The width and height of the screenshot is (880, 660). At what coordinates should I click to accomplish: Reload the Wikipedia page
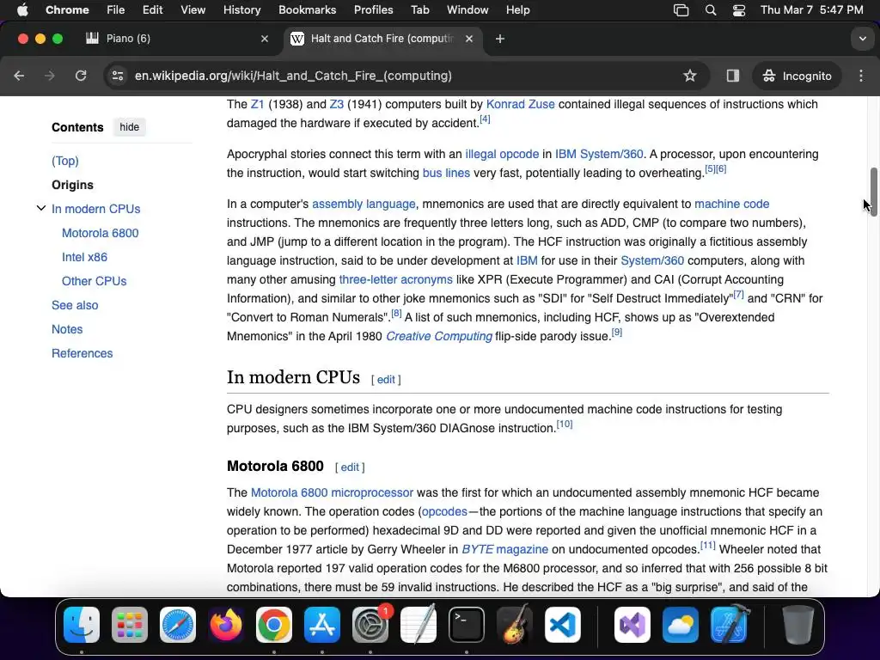(81, 76)
